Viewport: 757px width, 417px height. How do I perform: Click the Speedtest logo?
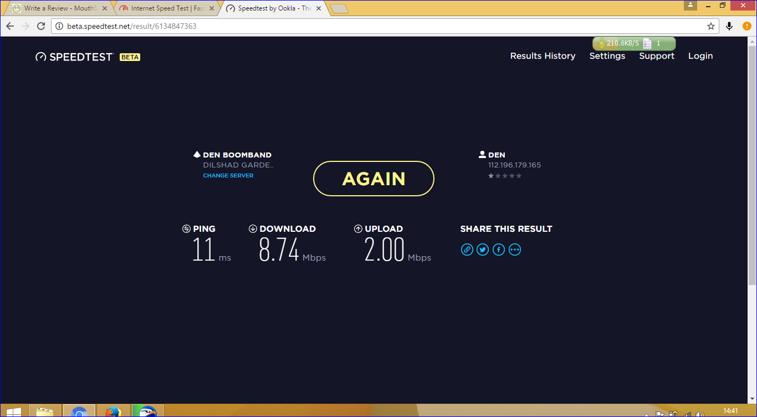pyautogui.click(x=75, y=57)
